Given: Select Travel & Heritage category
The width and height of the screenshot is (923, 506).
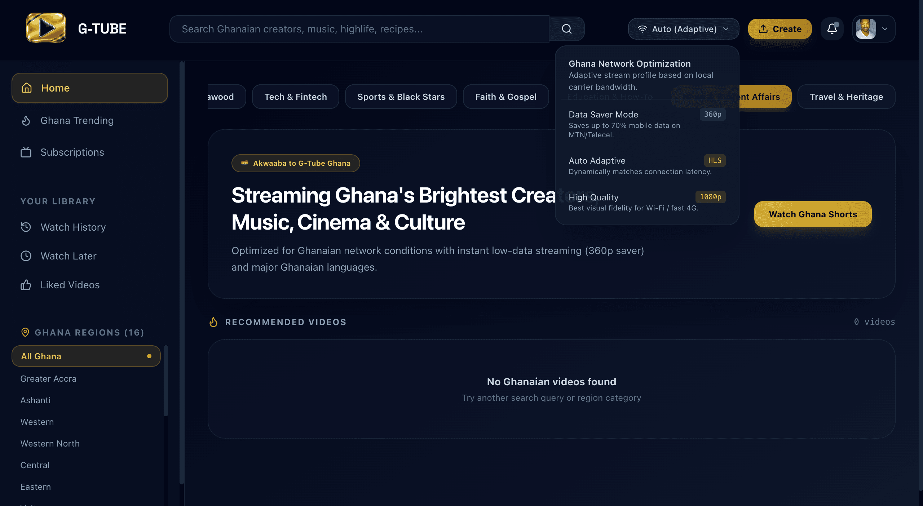Looking at the screenshot, I should pos(847,97).
